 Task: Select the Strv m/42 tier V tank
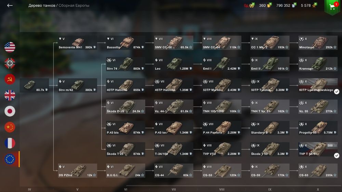pos(77,86)
